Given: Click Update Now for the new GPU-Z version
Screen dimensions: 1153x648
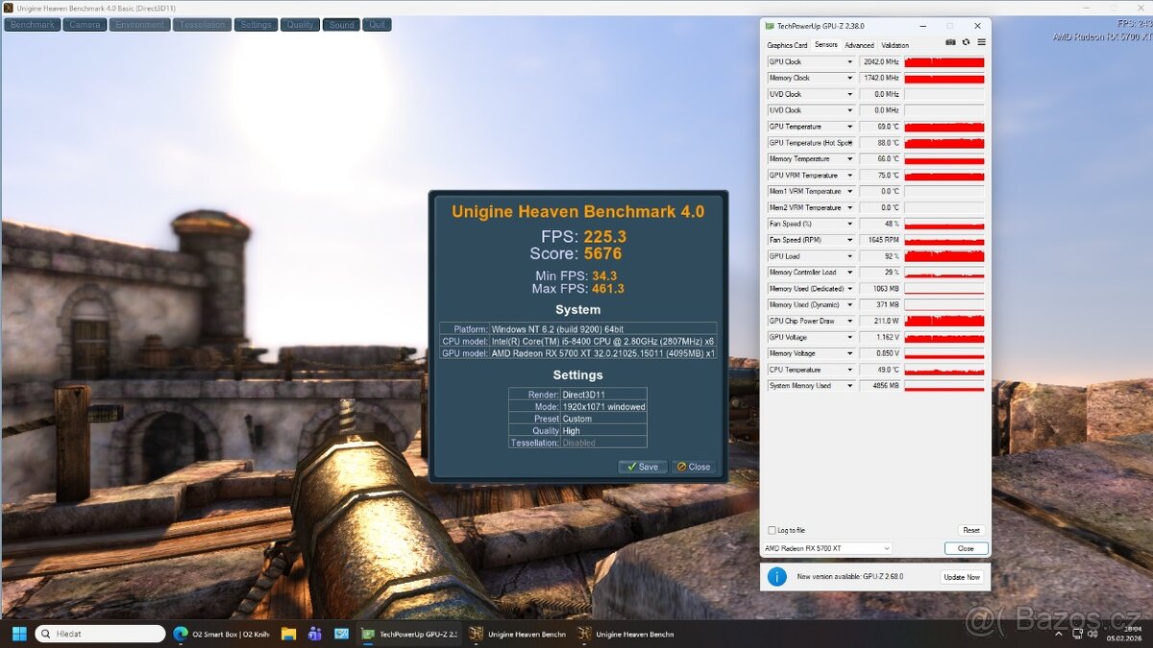Looking at the screenshot, I should click(x=962, y=577).
